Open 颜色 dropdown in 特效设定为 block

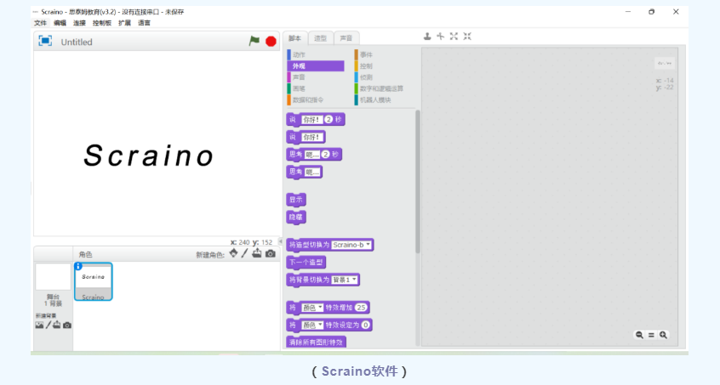click(312, 325)
